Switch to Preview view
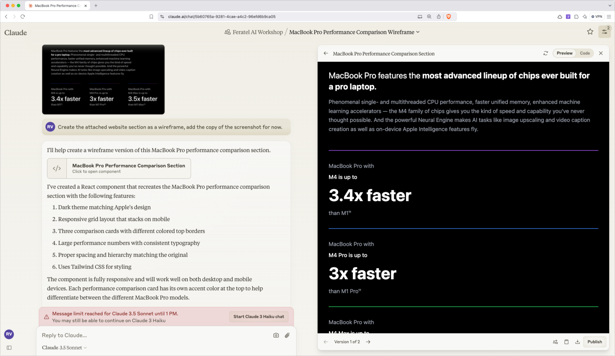 tap(564, 53)
